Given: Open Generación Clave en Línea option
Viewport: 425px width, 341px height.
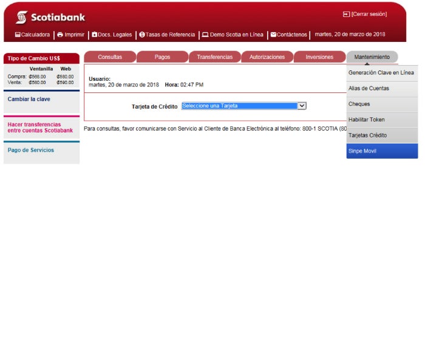Looking at the screenshot, I should [x=382, y=73].
